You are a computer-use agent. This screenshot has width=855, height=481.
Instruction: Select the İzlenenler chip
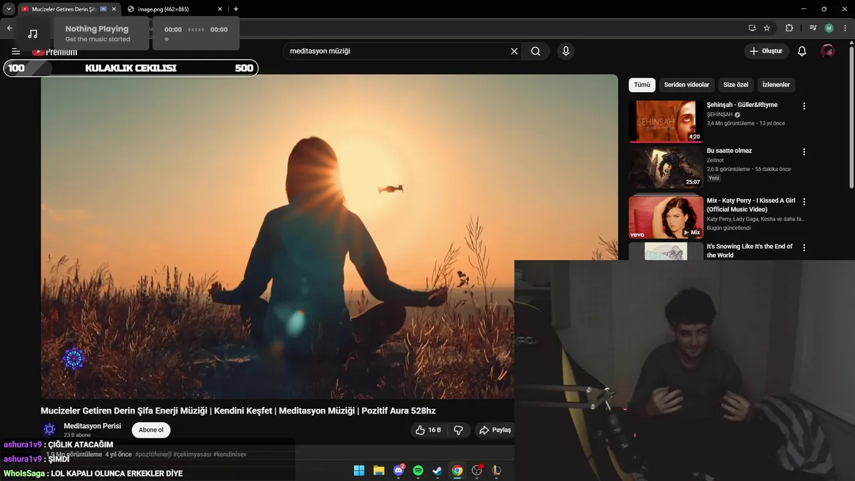776,85
